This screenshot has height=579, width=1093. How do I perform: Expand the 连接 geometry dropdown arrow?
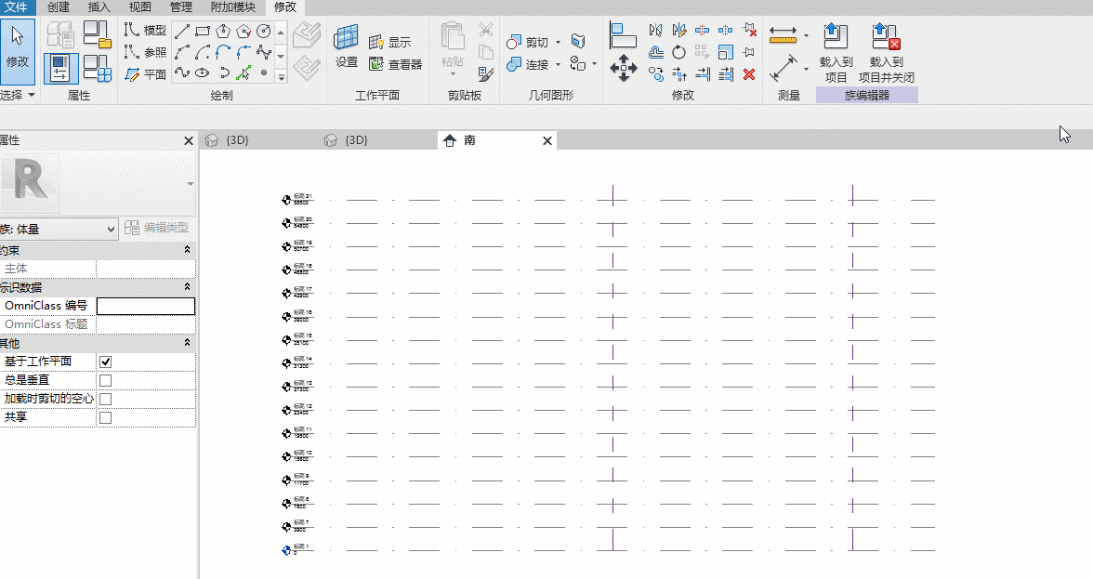559,65
